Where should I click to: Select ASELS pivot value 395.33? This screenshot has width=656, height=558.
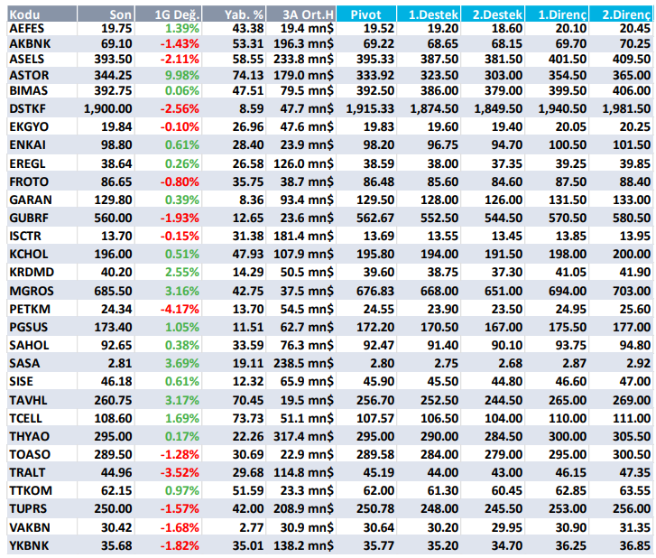(x=375, y=59)
